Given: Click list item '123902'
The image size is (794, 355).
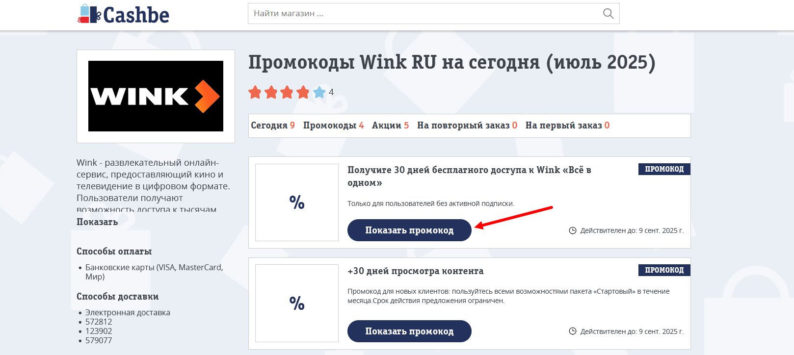Looking at the screenshot, I should tap(99, 331).
